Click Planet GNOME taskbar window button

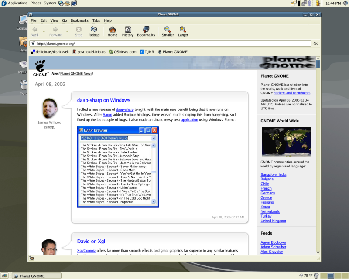click(37, 276)
